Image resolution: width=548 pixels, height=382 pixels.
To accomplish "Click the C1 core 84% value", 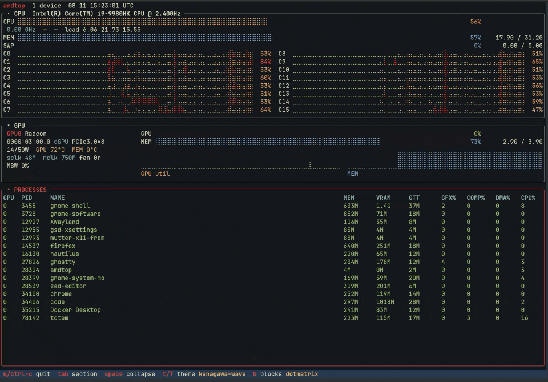I will point(265,62).
